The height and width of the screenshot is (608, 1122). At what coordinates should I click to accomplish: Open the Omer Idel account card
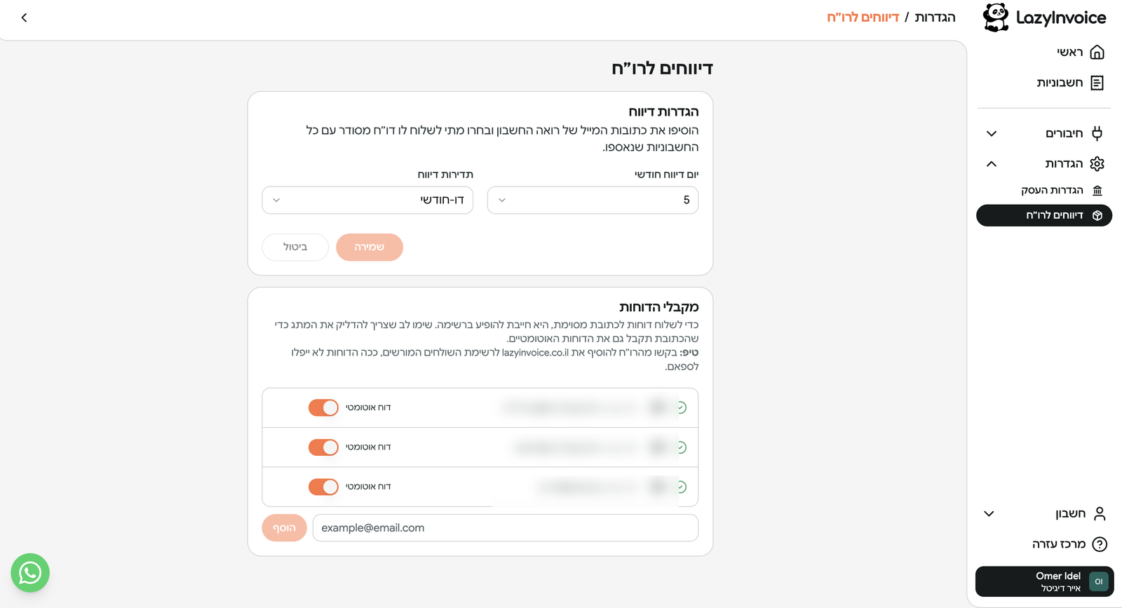tap(1044, 581)
